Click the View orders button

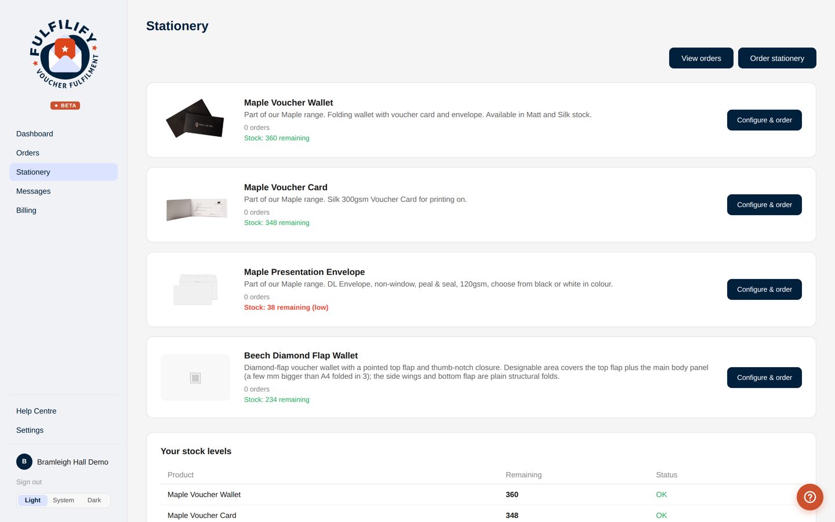701,58
